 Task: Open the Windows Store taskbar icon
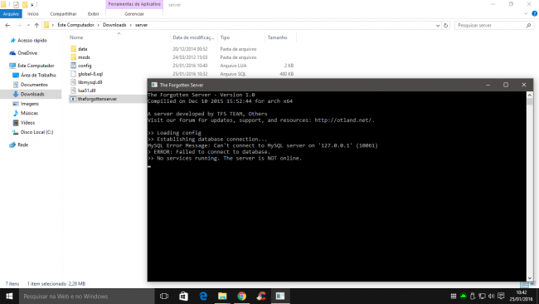pos(183,296)
